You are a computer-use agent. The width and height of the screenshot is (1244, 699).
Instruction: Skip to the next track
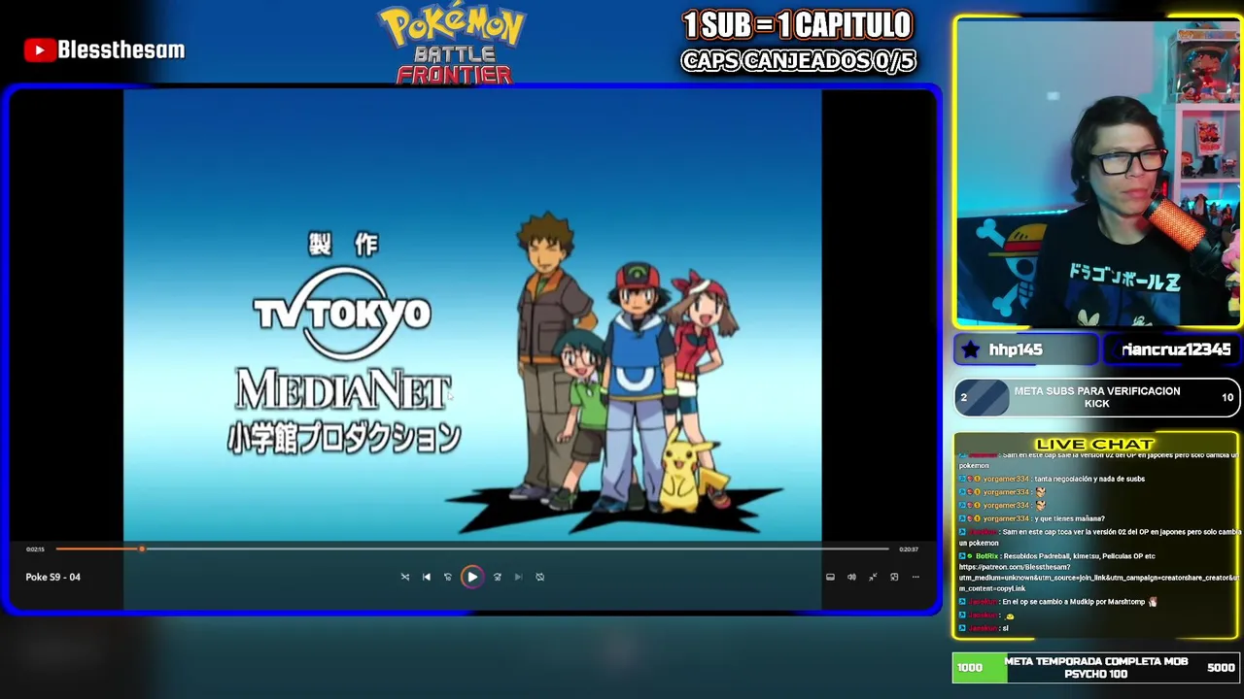tap(518, 577)
